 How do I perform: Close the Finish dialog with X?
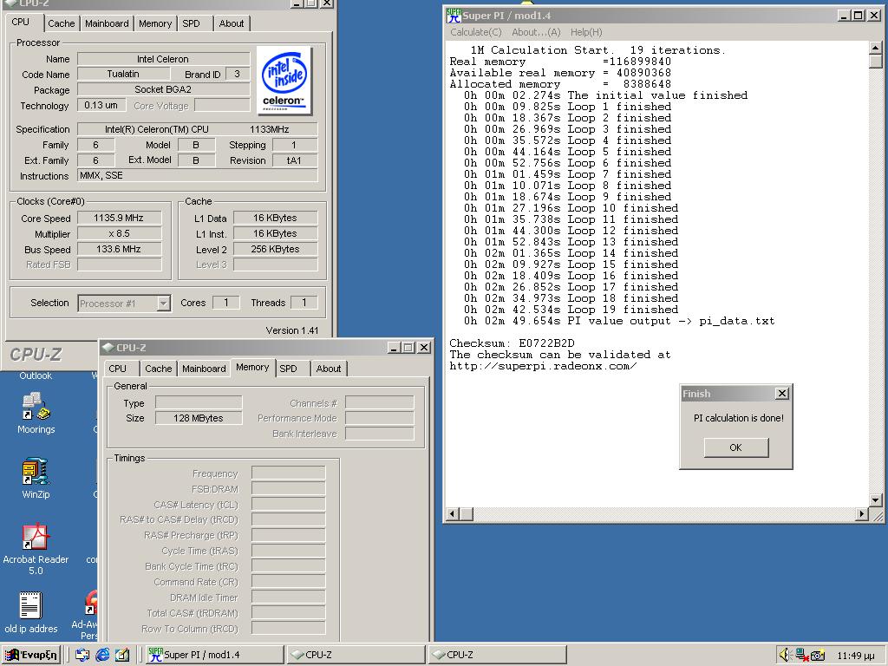(x=782, y=393)
